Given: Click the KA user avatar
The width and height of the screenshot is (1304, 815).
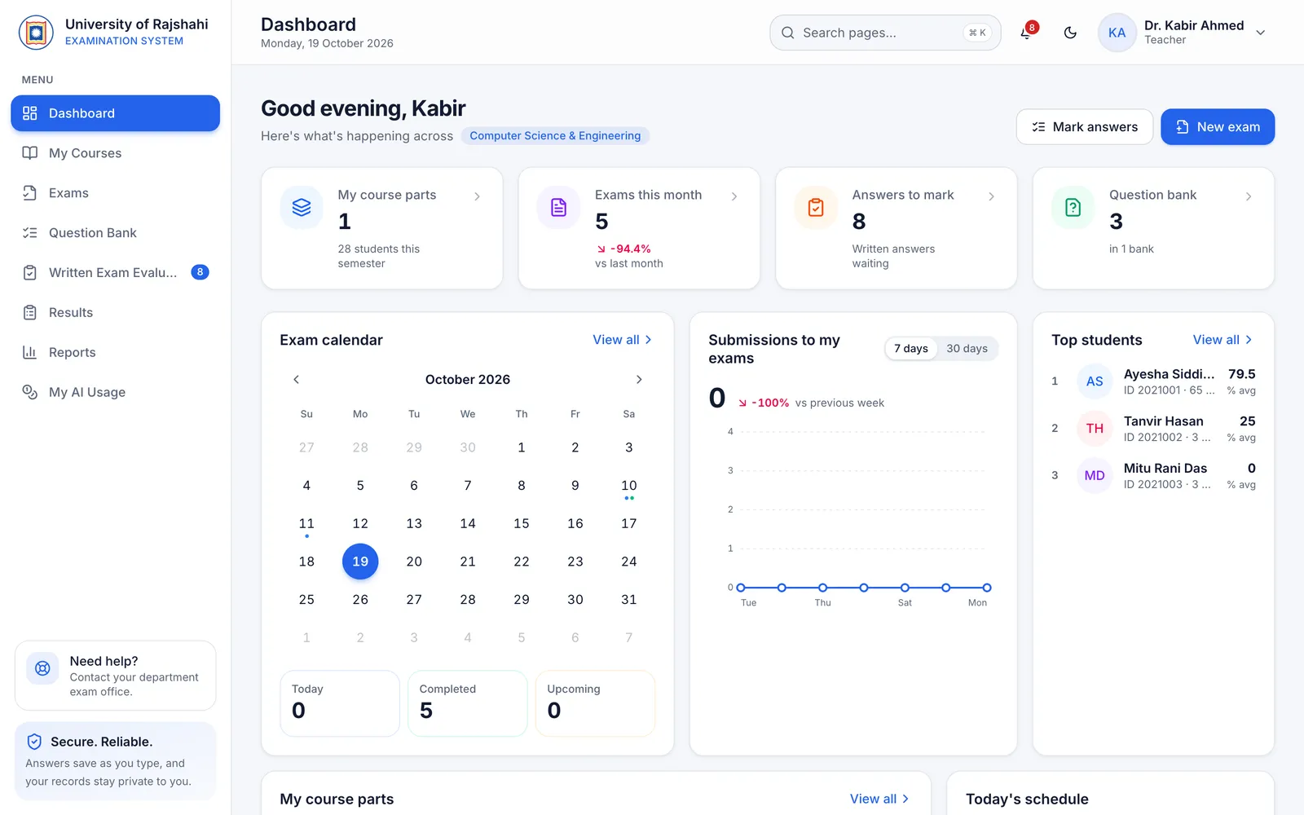Looking at the screenshot, I should 1117,33.
